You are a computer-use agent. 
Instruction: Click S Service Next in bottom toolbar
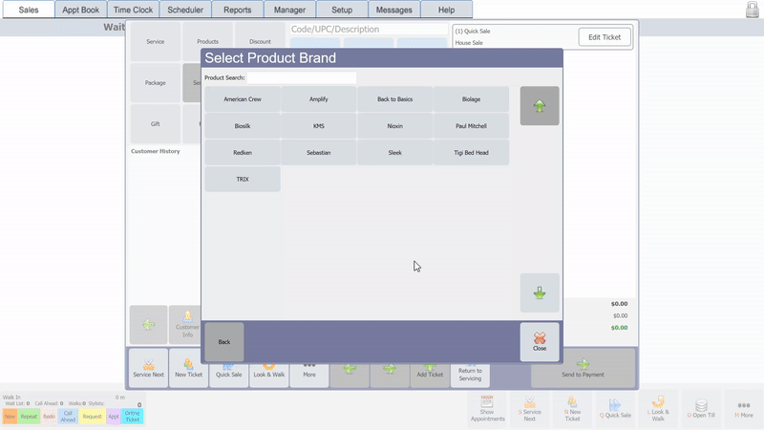(530, 409)
